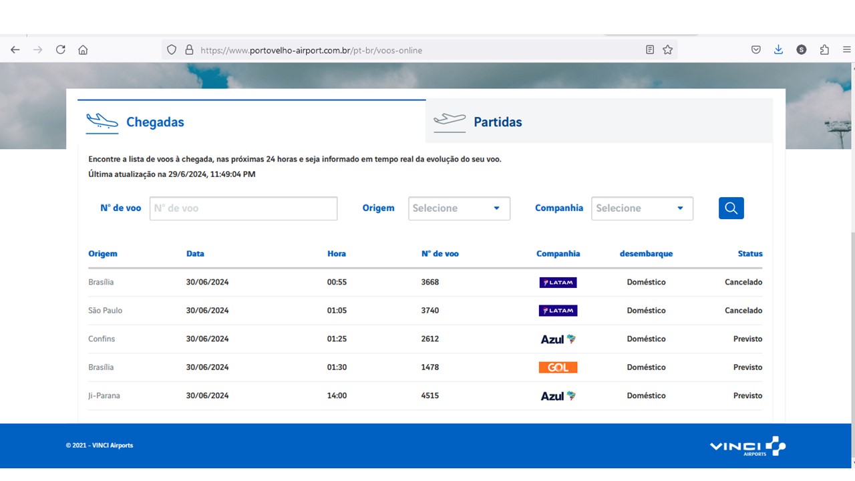The height and width of the screenshot is (481, 855).
Task: Click the Save to Pocket icon
Action: pyautogui.click(x=756, y=49)
